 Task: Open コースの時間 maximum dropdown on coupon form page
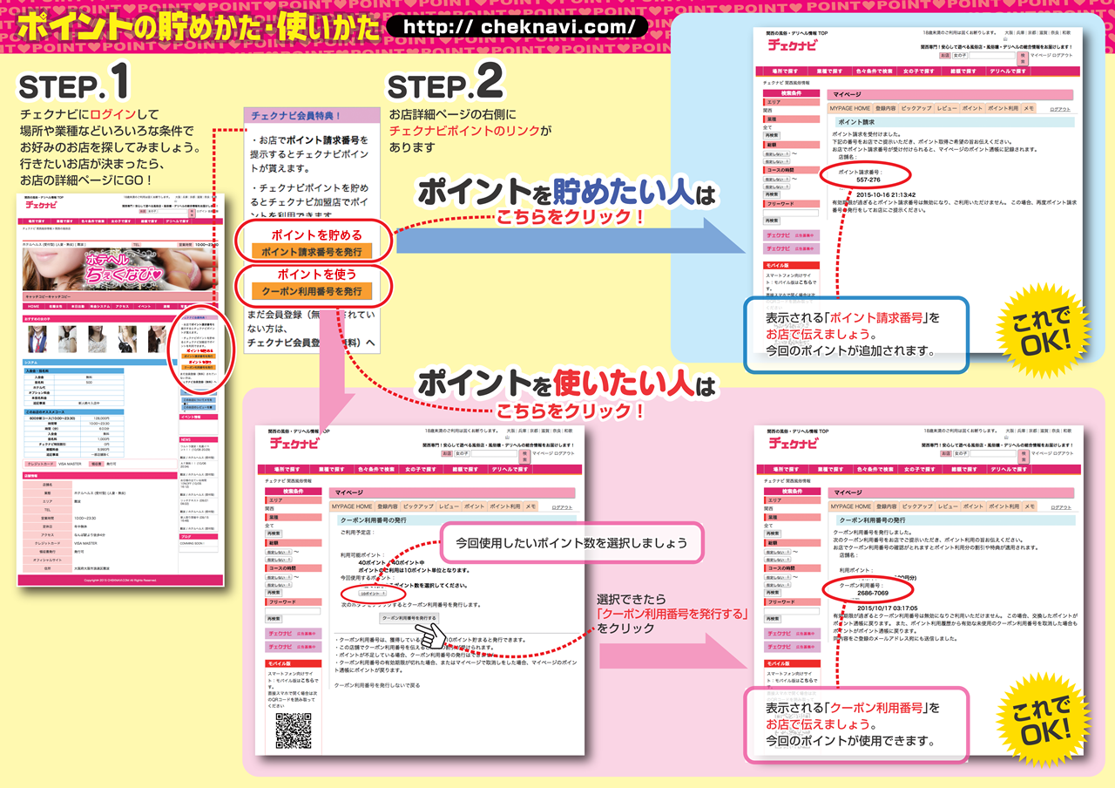[279, 585]
